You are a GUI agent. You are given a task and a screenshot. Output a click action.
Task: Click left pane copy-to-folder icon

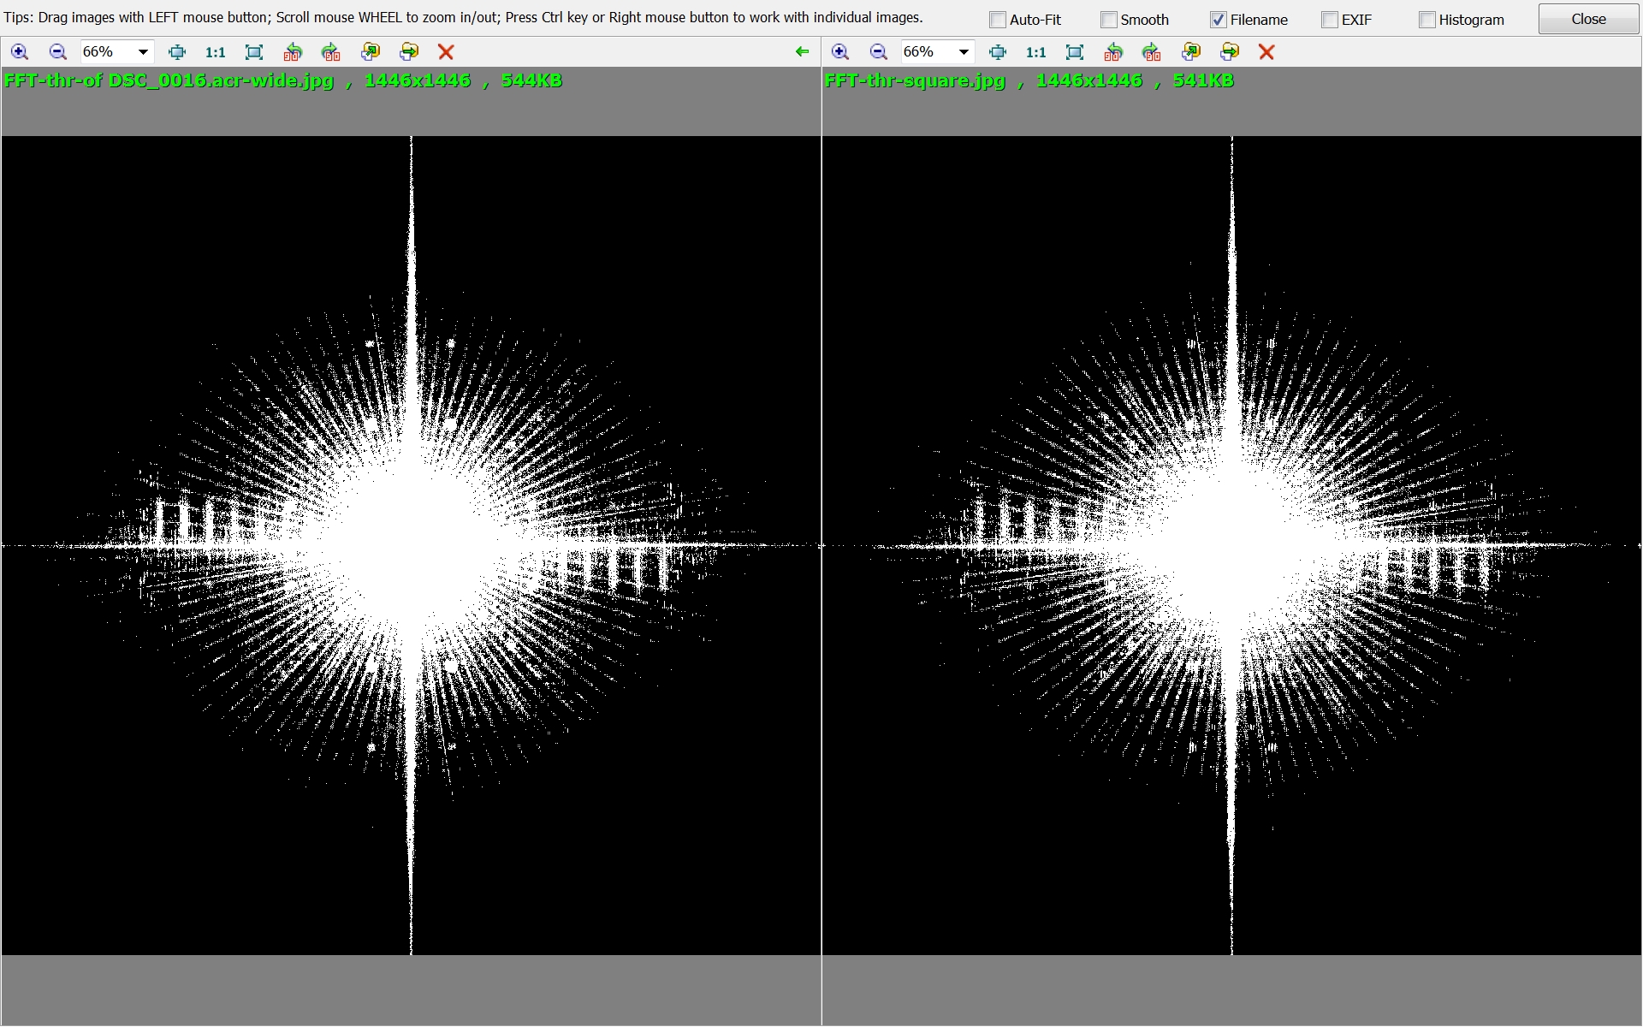[370, 52]
